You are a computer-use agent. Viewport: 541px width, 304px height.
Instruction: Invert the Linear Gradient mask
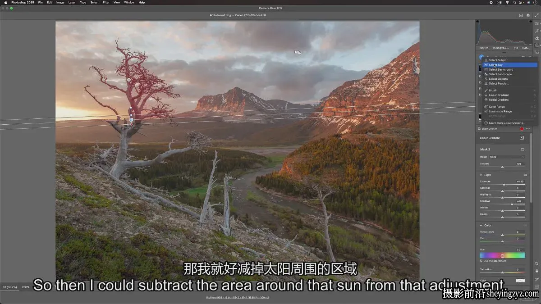coord(522,138)
